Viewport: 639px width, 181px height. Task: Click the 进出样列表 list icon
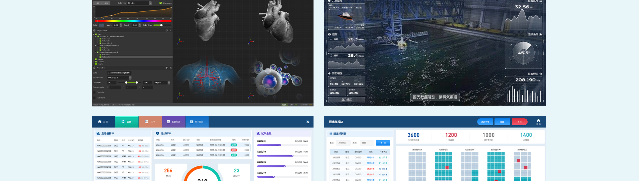click(x=330, y=134)
